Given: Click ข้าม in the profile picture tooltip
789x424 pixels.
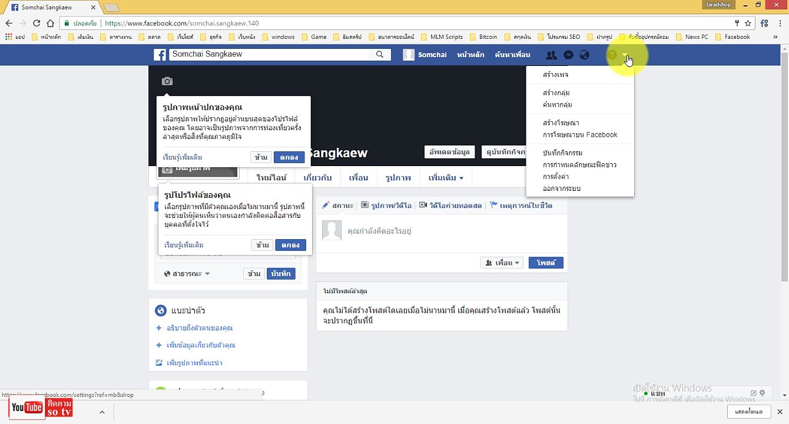Looking at the screenshot, I should pyautogui.click(x=262, y=245).
